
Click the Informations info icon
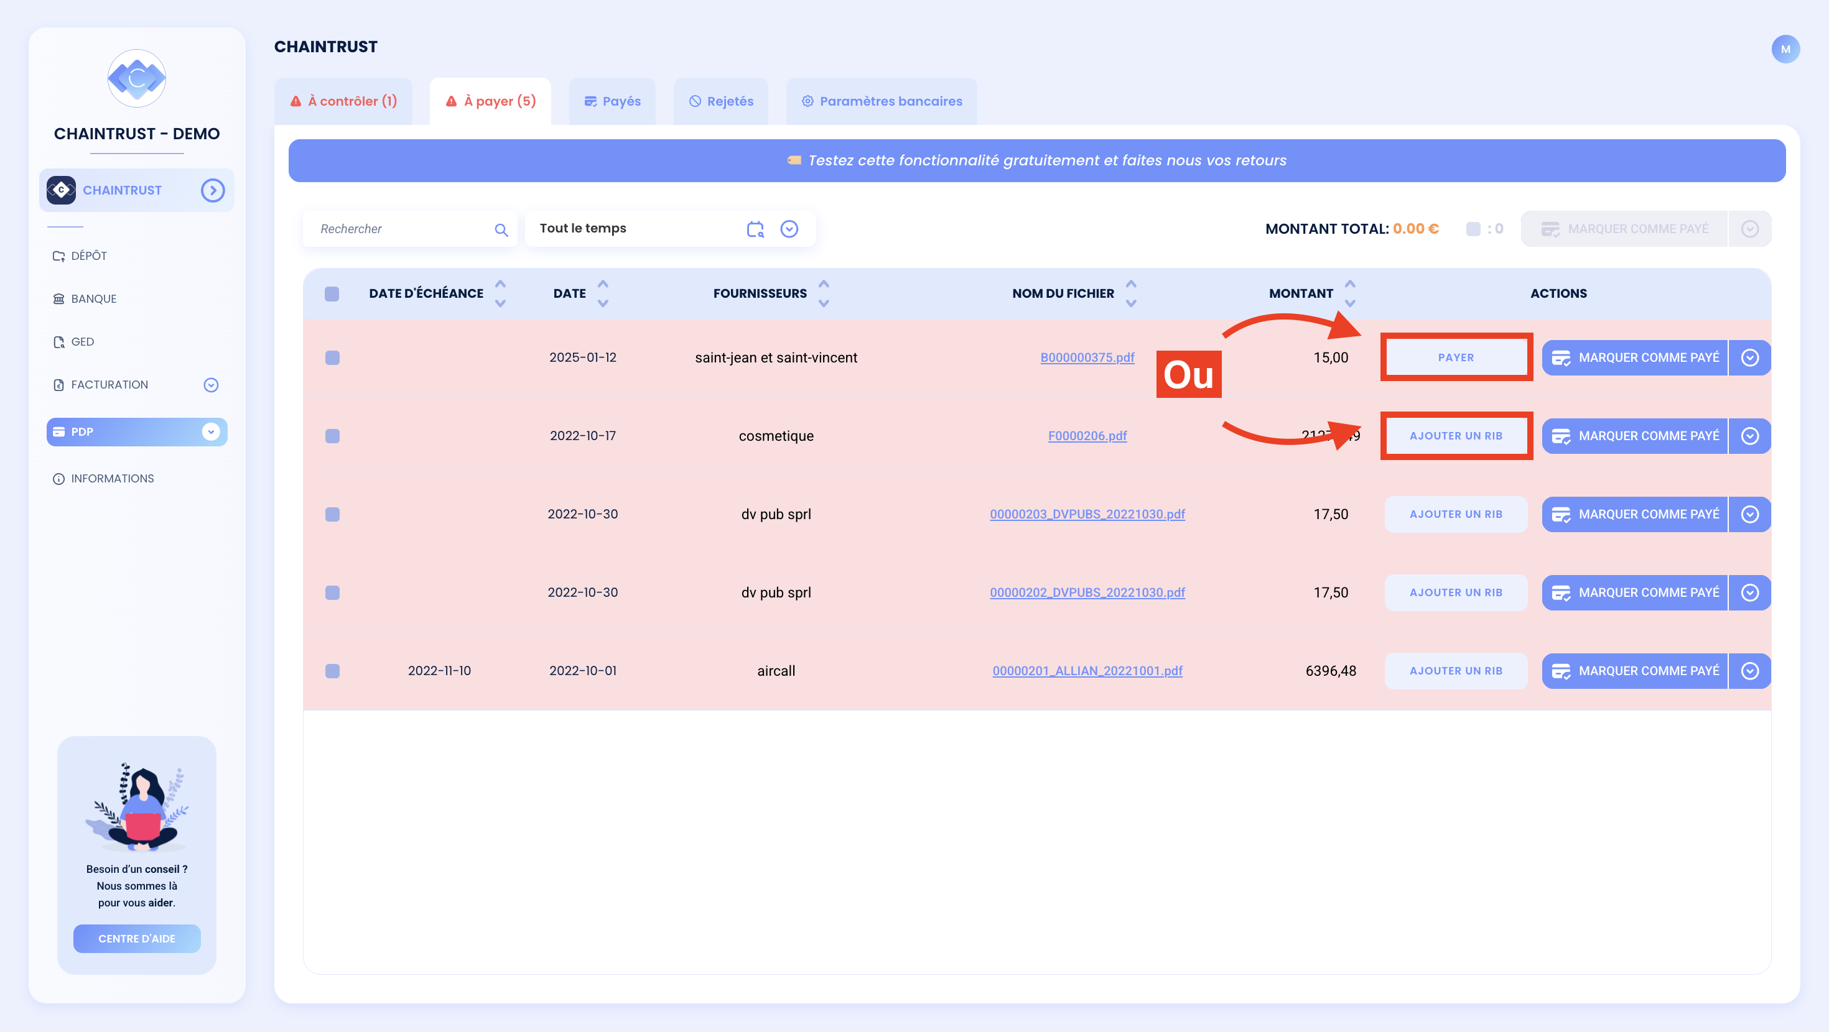pyautogui.click(x=59, y=479)
